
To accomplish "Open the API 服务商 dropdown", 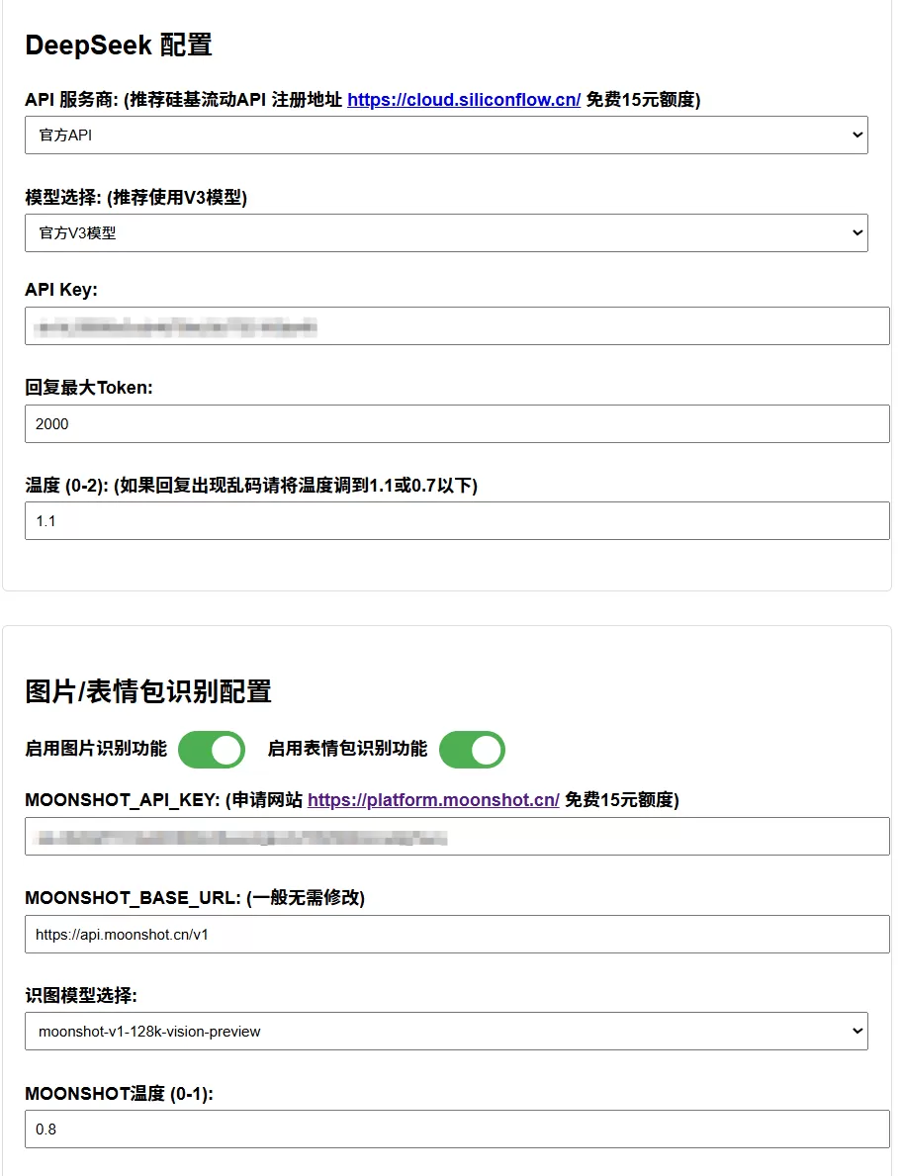I will pyautogui.click(x=445, y=136).
